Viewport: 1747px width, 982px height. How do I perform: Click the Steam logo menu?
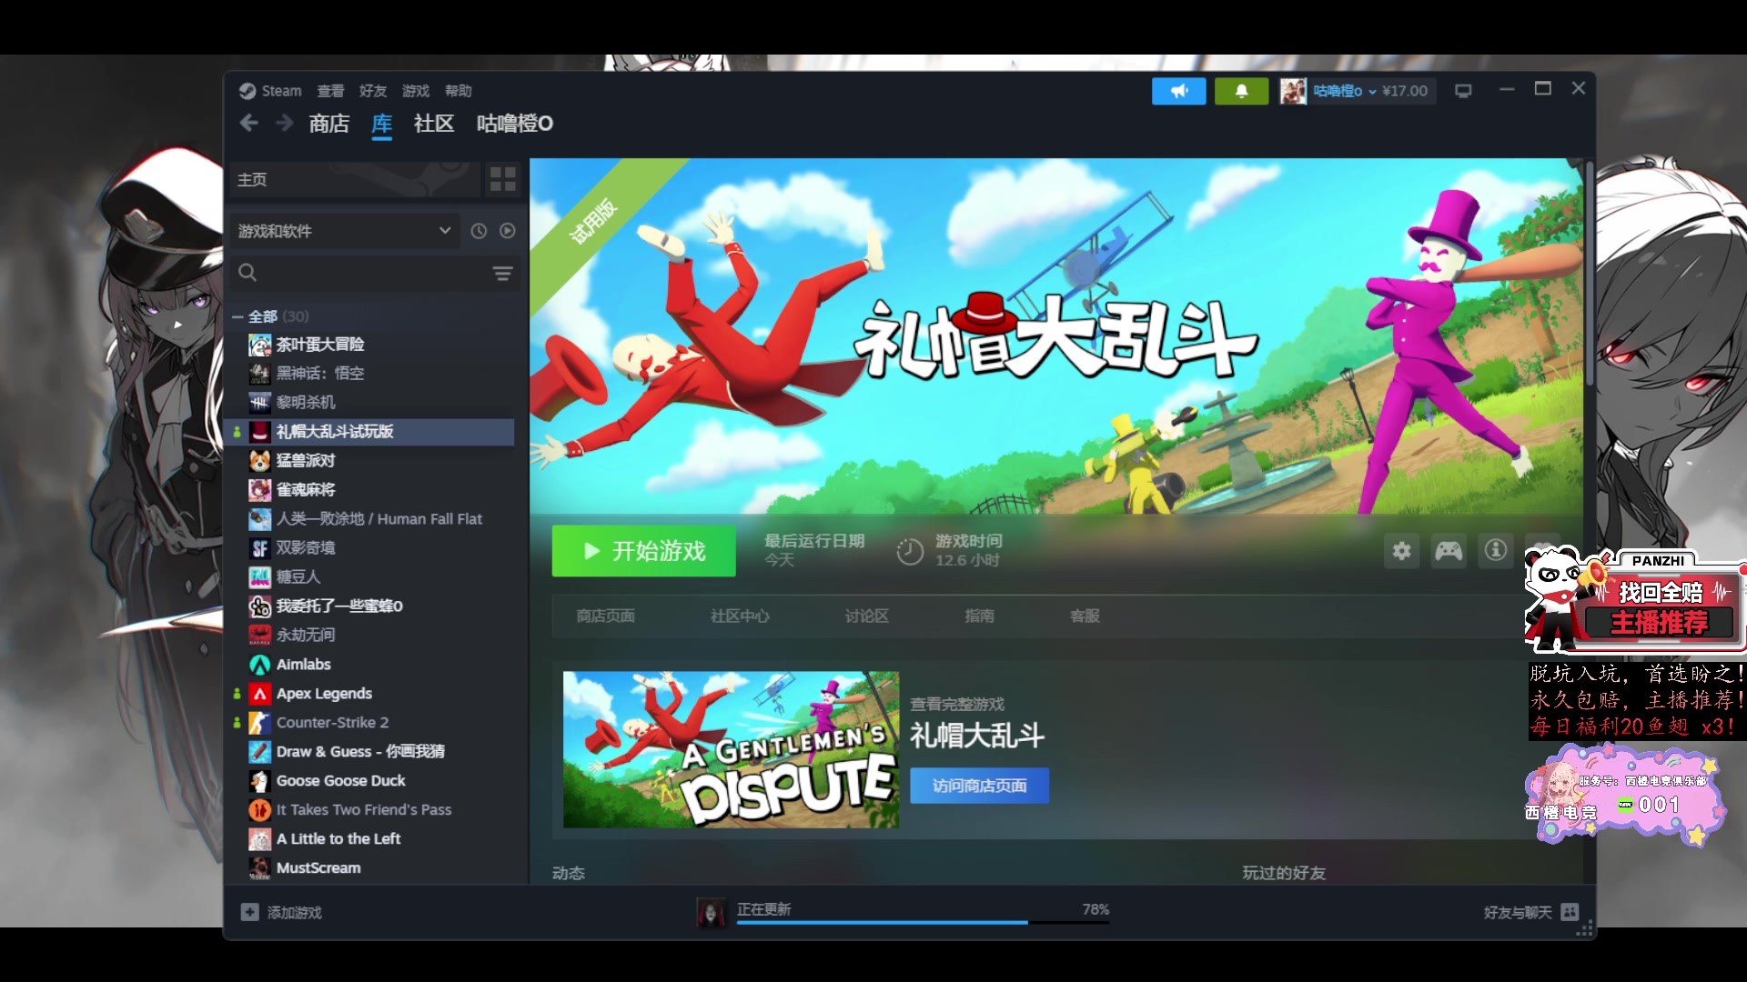(247, 91)
